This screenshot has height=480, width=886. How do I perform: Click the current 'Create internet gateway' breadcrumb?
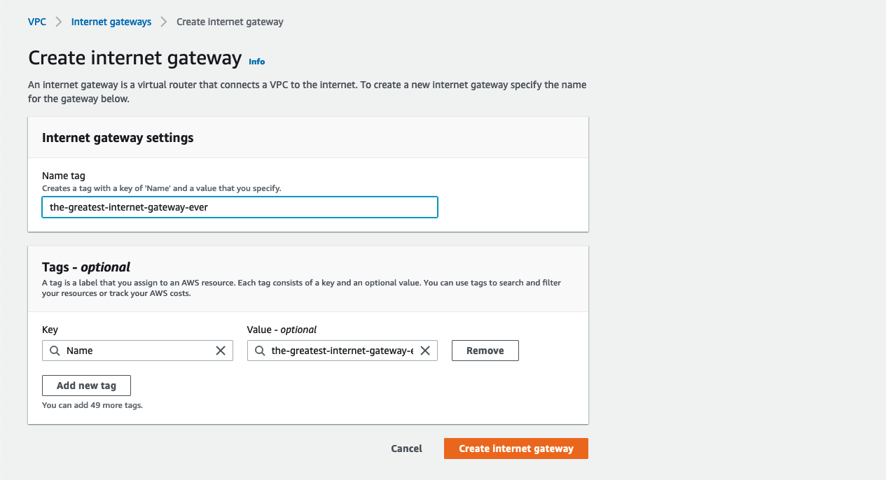point(230,22)
